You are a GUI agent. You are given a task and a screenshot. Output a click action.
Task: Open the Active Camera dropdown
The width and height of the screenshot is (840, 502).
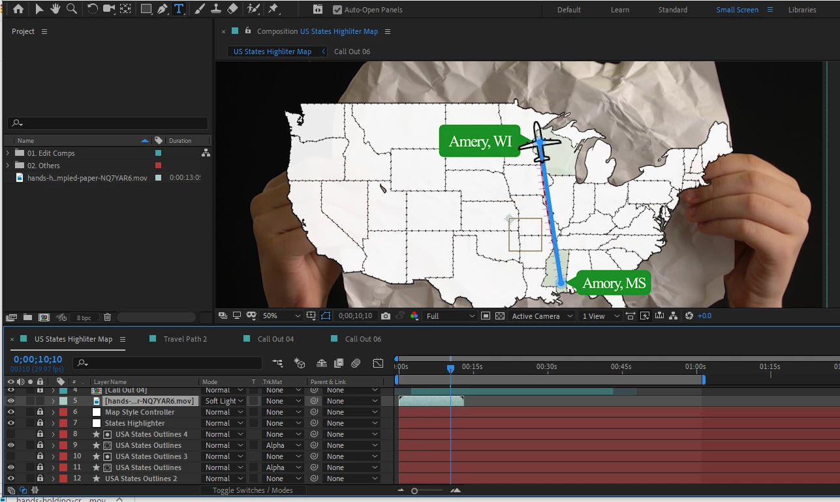pos(542,316)
